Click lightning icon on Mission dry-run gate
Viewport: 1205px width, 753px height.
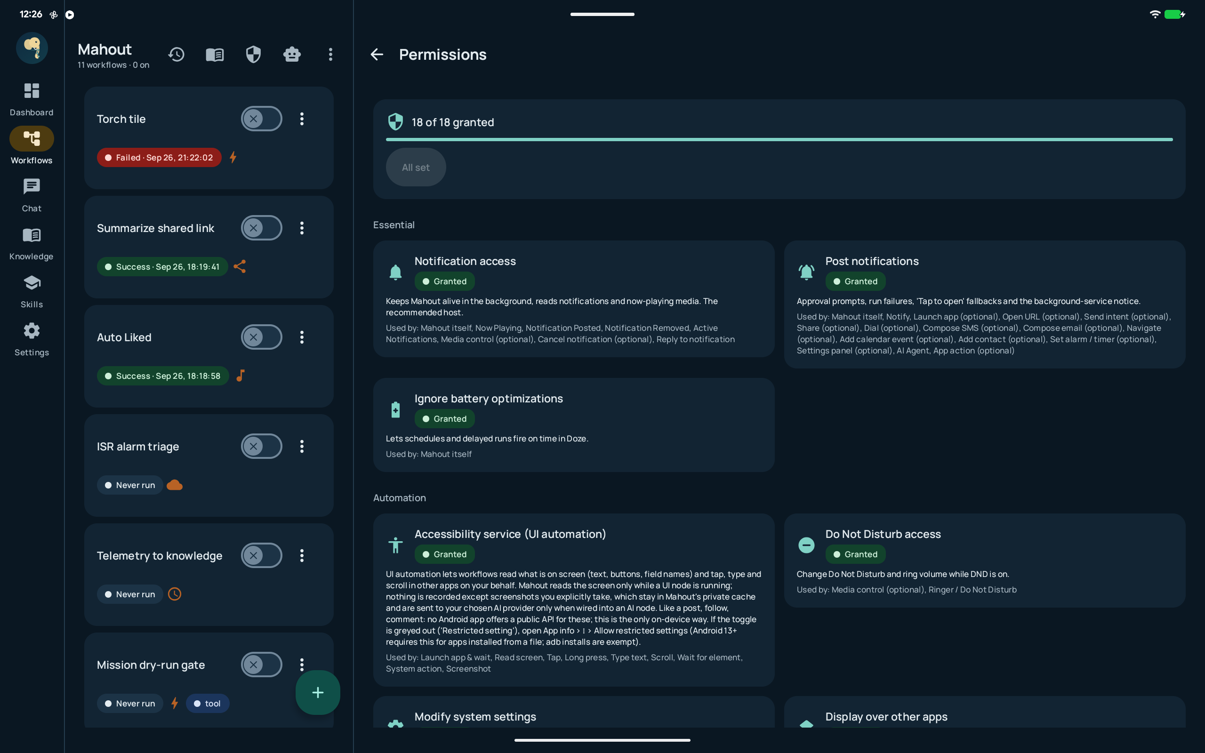coord(175,703)
